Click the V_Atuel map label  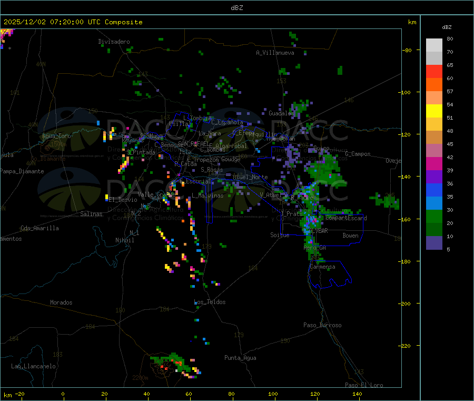tap(271, 195)
